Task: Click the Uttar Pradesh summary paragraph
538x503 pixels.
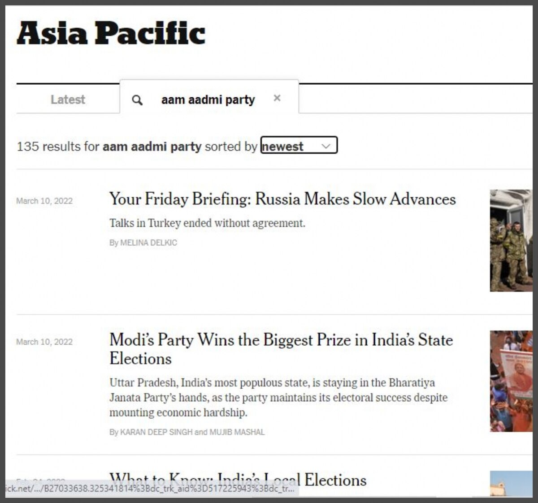Action: point(278,398)
